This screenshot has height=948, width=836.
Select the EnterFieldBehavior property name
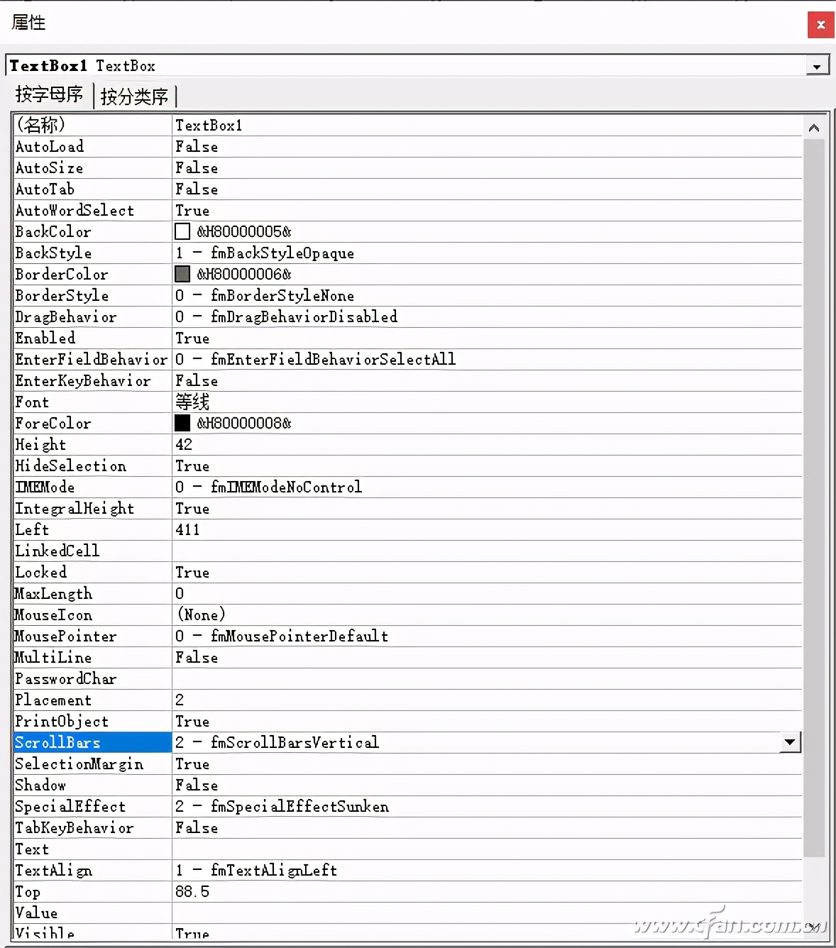click(91, 359)
